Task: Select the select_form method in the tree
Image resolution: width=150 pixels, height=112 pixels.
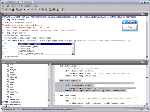Action: (x=14, y=92)
